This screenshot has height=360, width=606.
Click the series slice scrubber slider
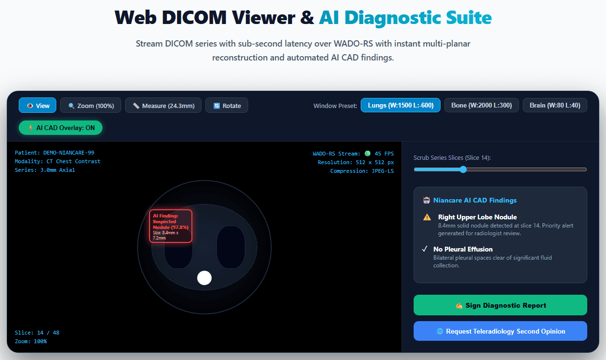click(x=500, y=169)
